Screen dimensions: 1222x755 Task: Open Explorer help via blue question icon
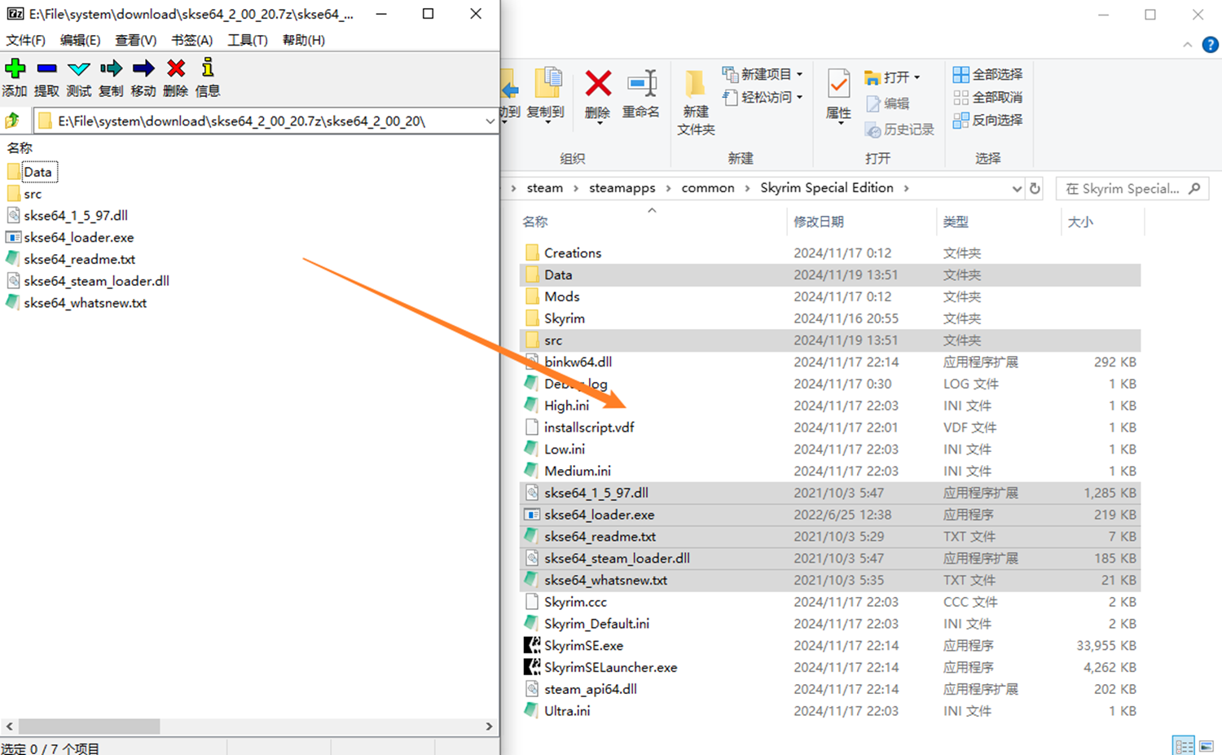pyautogui.click(x=1211, y=45)
